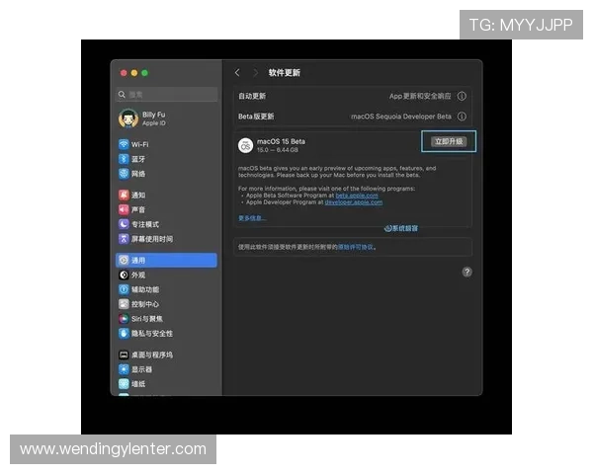Select the 通用 gear icon
The width and height of the screenshot is (593, 474).
[x=124, y=261]
